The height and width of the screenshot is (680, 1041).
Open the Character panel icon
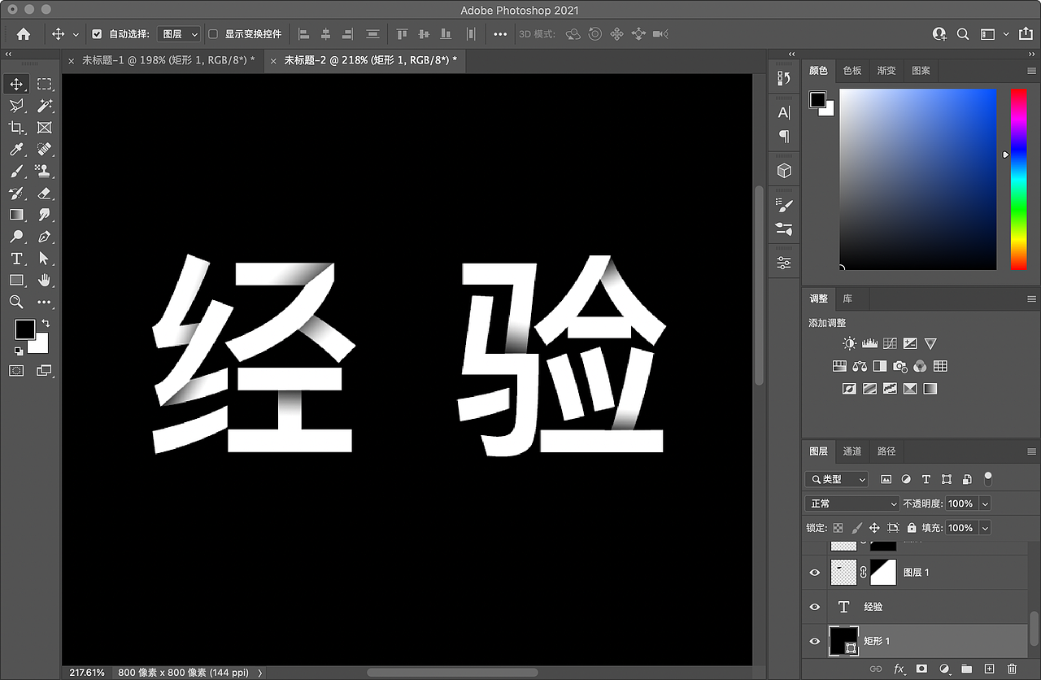tap(783, 112)
